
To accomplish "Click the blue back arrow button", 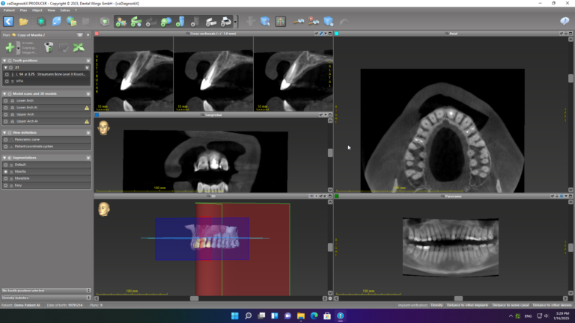I will click(x=8, y=22).
